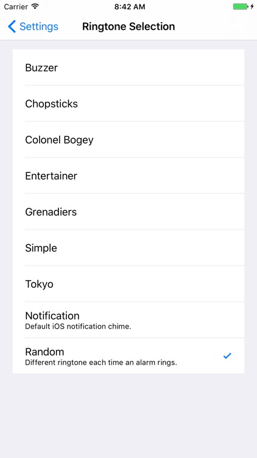Choose the Chopsticks ringtone
Viewport: 257px width, 458px height.
pos(128,103)
